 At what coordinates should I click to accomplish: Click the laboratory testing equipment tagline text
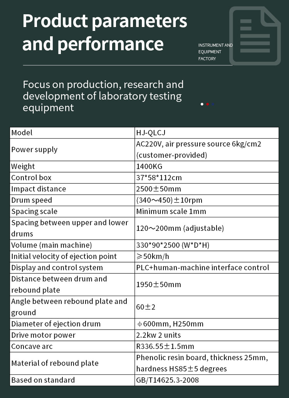(103, 96)
